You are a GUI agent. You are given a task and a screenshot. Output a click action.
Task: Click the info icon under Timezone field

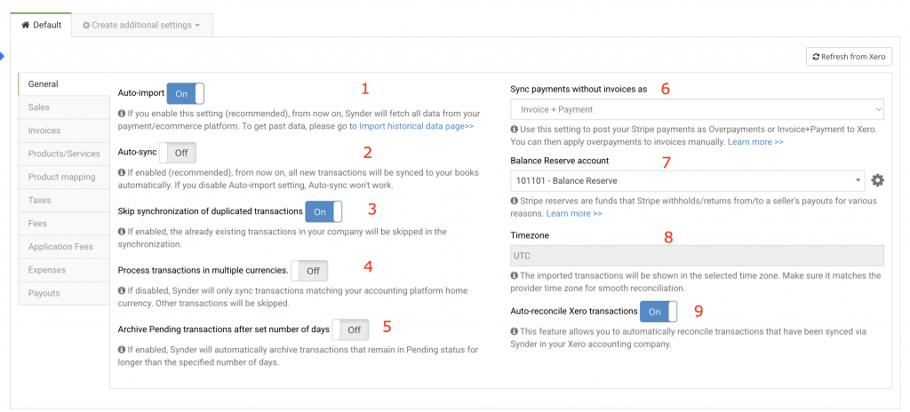(515, 275)
